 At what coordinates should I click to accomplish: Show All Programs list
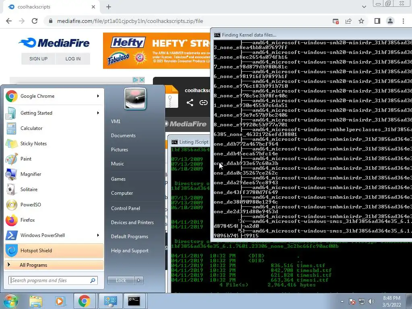coord(54,265)
